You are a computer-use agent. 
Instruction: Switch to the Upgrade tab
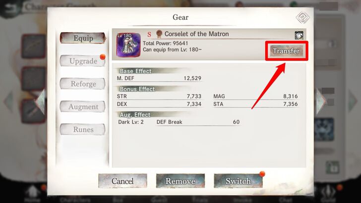(x=83, y=61)
